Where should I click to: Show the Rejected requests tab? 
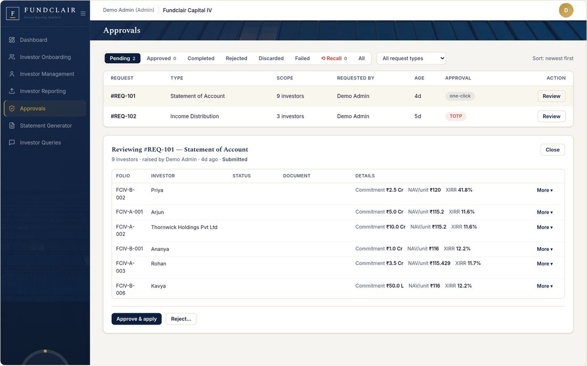click(x=236, y=58)
